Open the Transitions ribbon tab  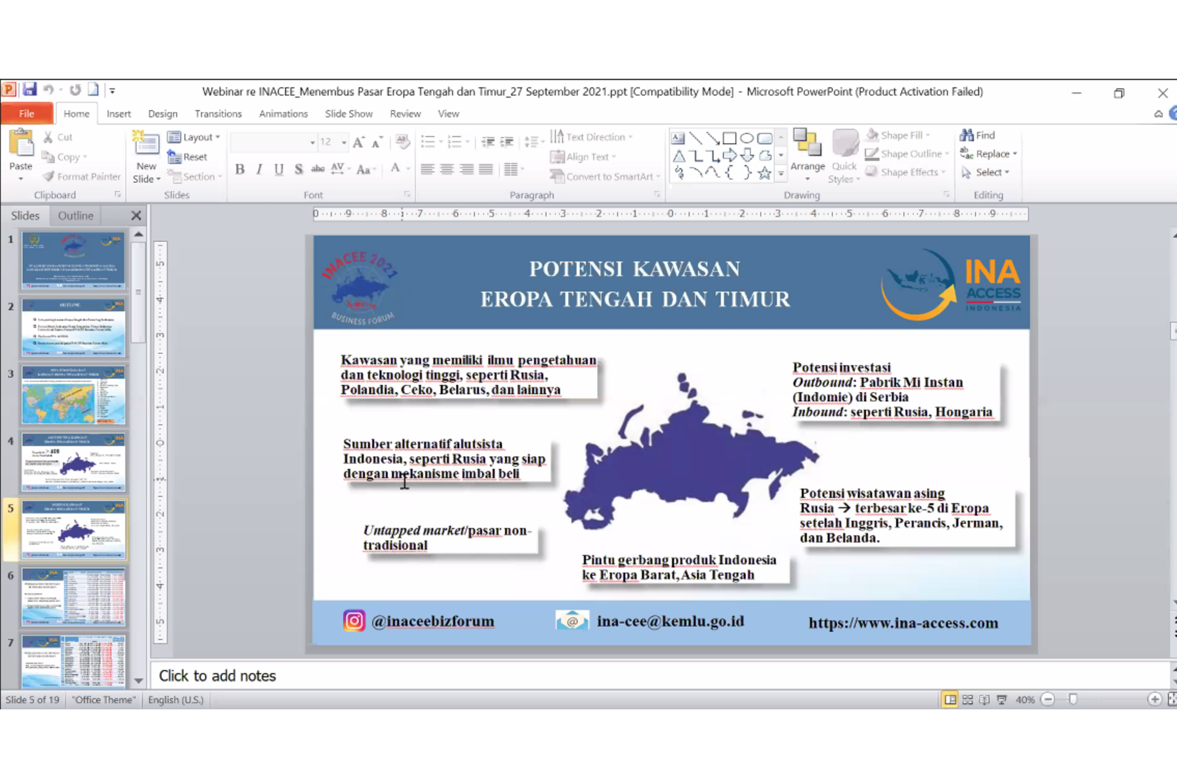[x=218, y=114]
